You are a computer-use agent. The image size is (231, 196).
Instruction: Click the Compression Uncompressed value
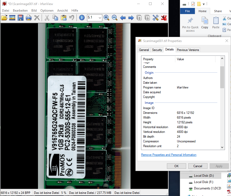(186, 141)
